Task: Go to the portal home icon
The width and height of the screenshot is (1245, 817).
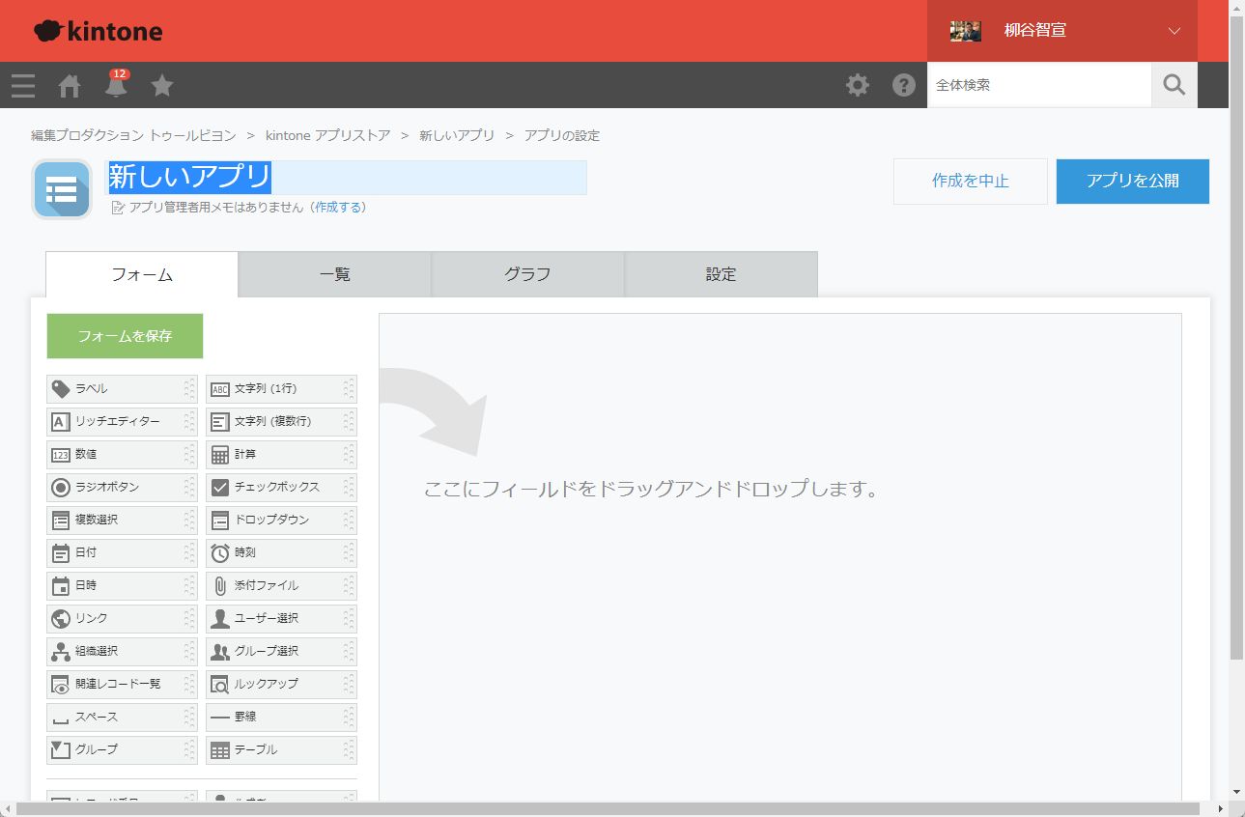Action: tap(70, 86)
